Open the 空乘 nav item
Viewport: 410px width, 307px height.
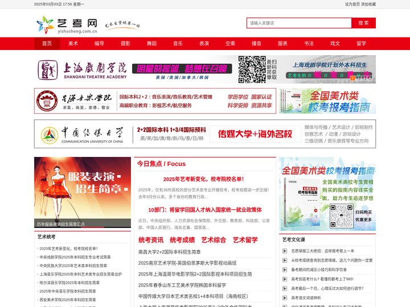[231, 44]
